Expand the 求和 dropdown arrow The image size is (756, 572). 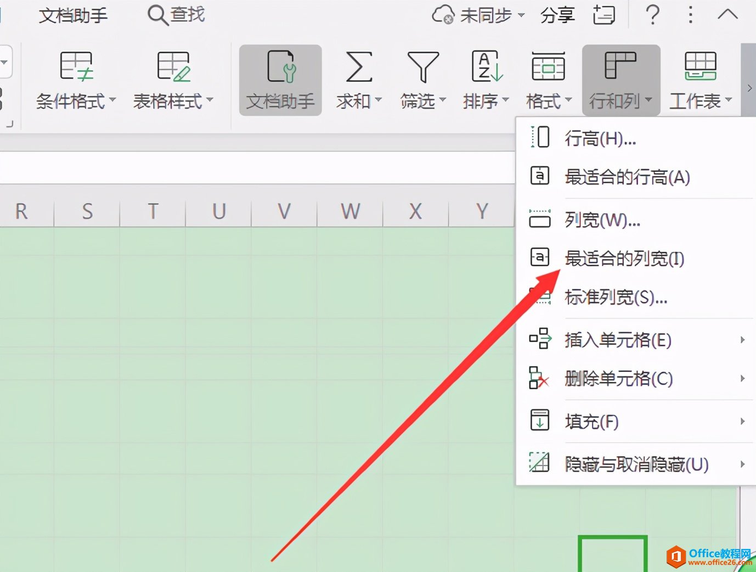pos(378,100)
